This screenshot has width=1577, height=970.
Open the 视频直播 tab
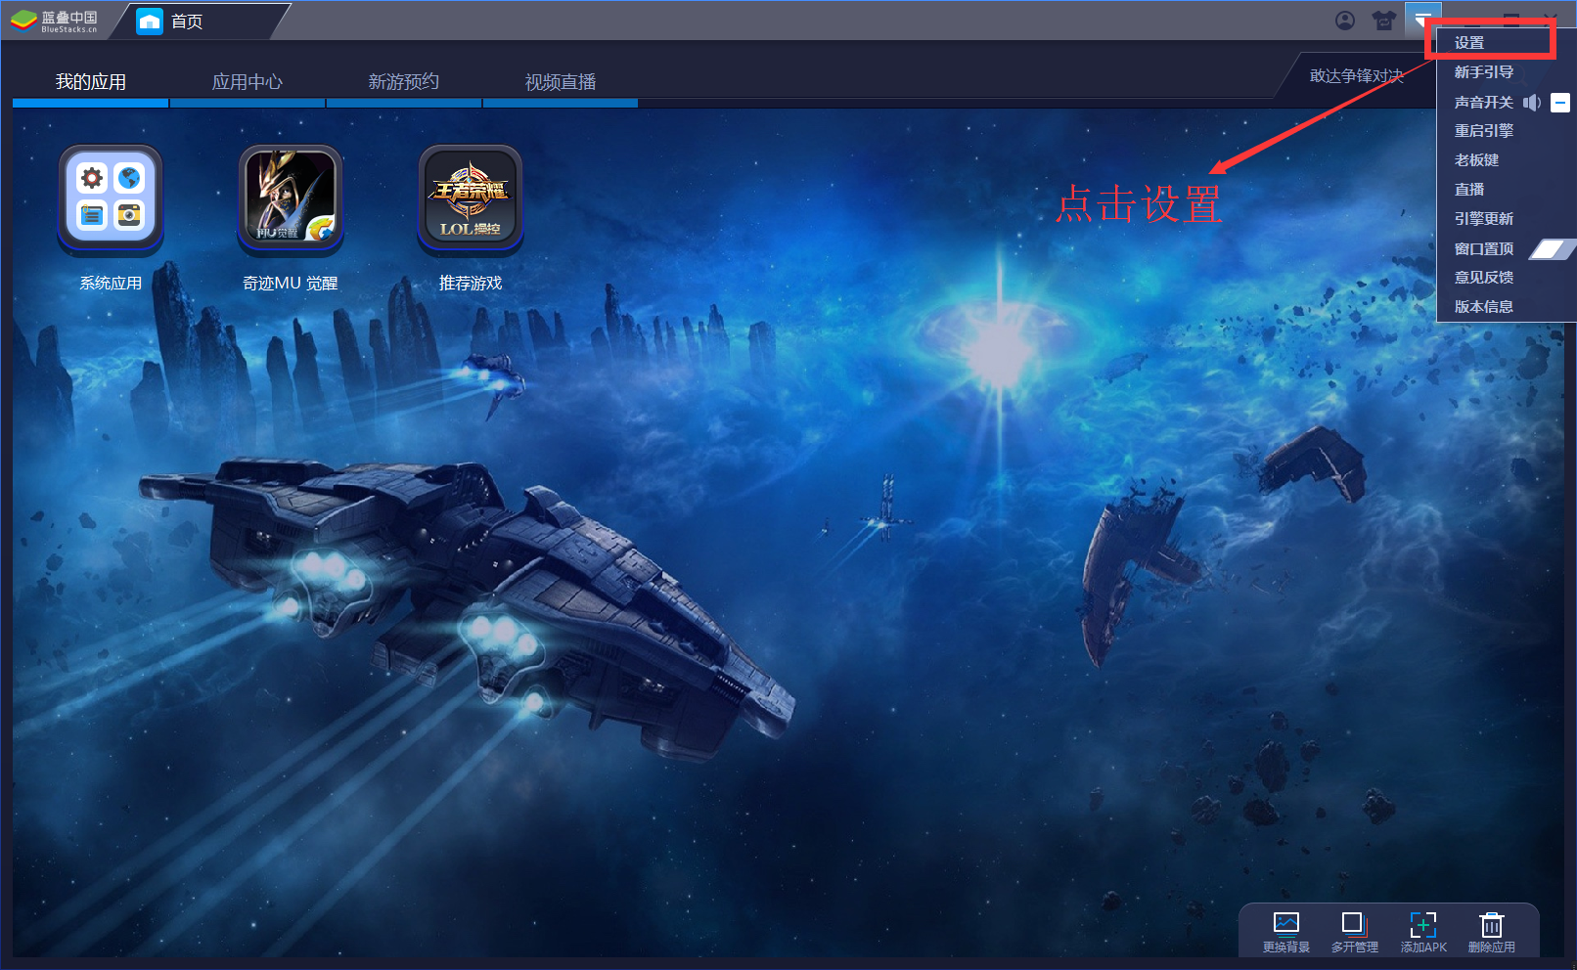pos(561,82)
